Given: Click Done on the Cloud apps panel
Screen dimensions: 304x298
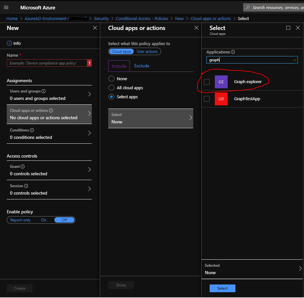Looking at the screenshot, I should click(121, 285).
